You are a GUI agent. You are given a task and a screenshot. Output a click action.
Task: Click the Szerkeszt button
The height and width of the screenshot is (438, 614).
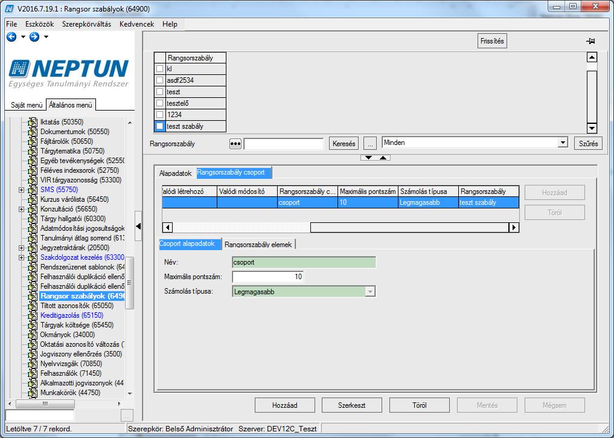point(351,405)
